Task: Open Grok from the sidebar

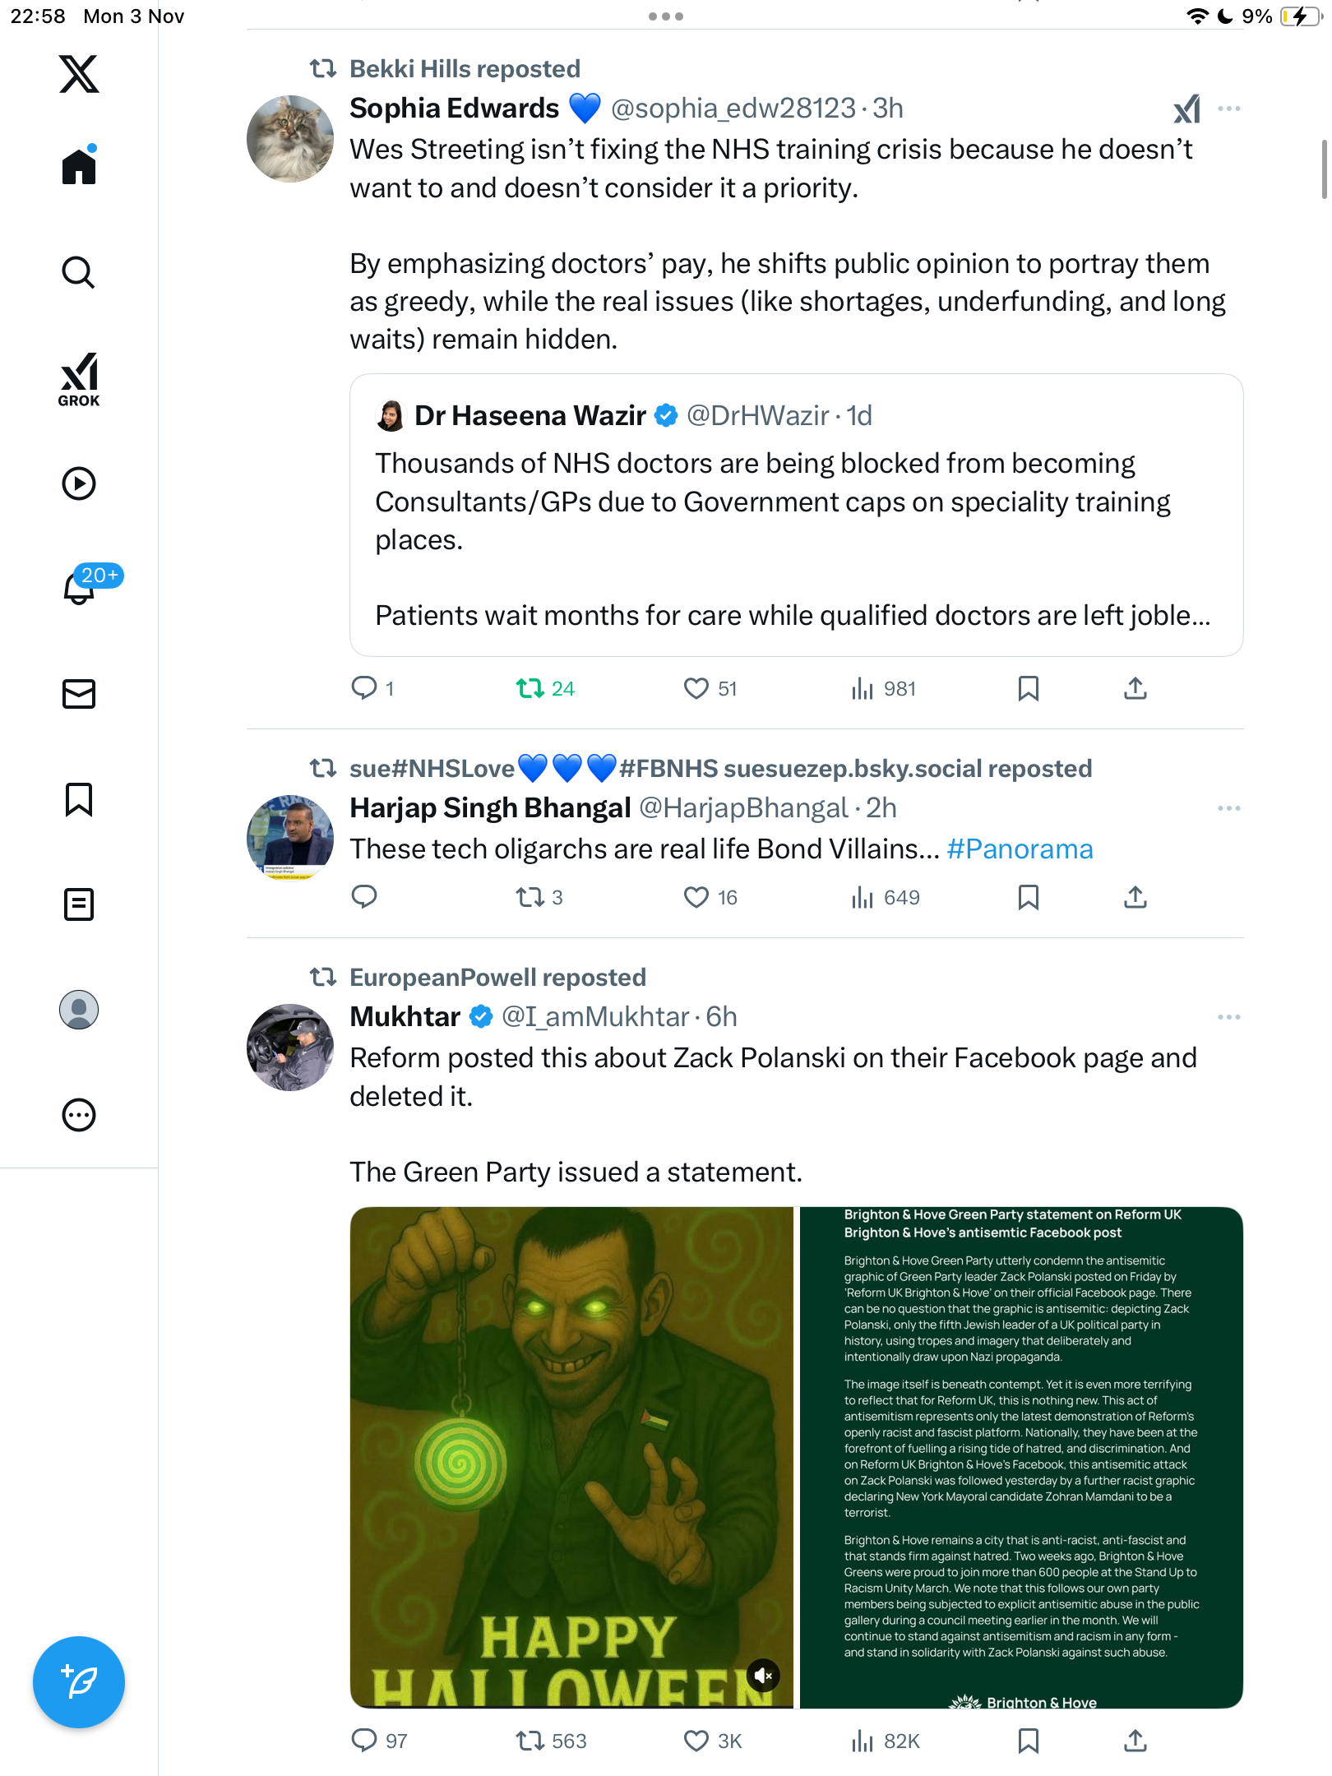Action: point(79,380)
